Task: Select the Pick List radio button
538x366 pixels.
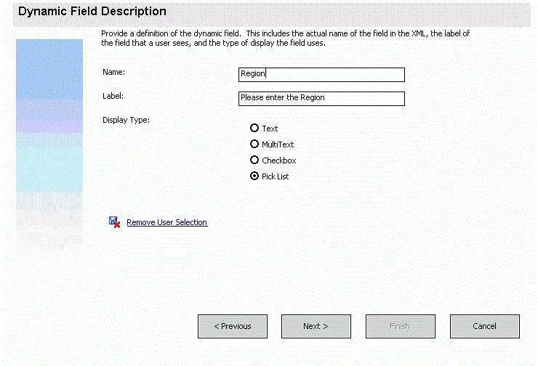Action: (x=254, y=176)
